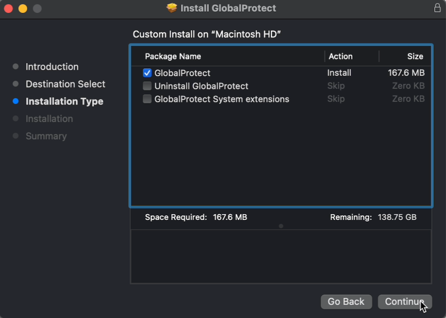The image size is (446, 318).
Task: Click the dimmed Summary step
Action: click(x=46, y=136)
